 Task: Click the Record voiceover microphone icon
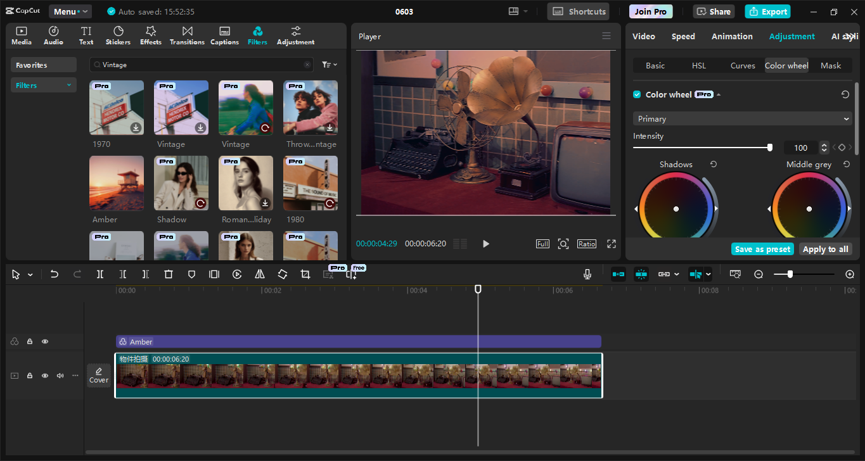coord(587,274)
